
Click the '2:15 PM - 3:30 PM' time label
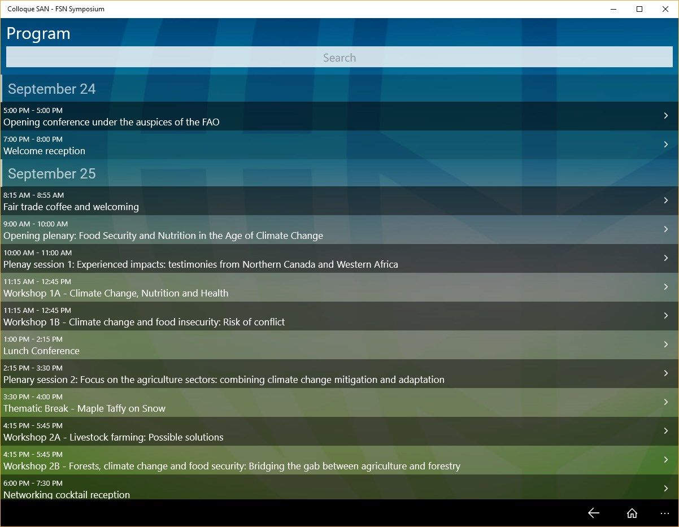pos(33,368)
